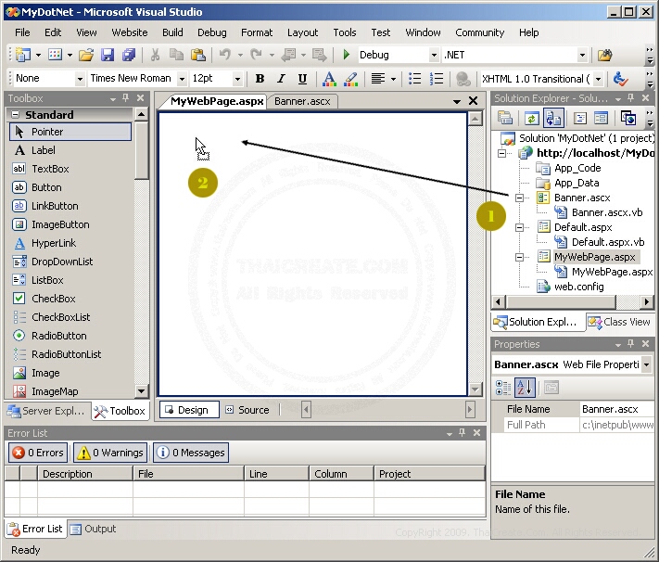This screenshot has height=562, width=659.
Task: Open the Layout menu
Action: pyautogui.click(x=302, y=32)
